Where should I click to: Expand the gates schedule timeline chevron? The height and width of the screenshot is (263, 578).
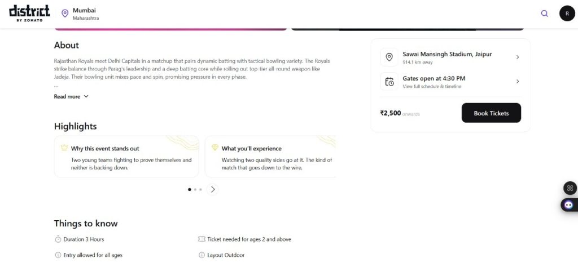pyautogui.click(x=518, y=82)
